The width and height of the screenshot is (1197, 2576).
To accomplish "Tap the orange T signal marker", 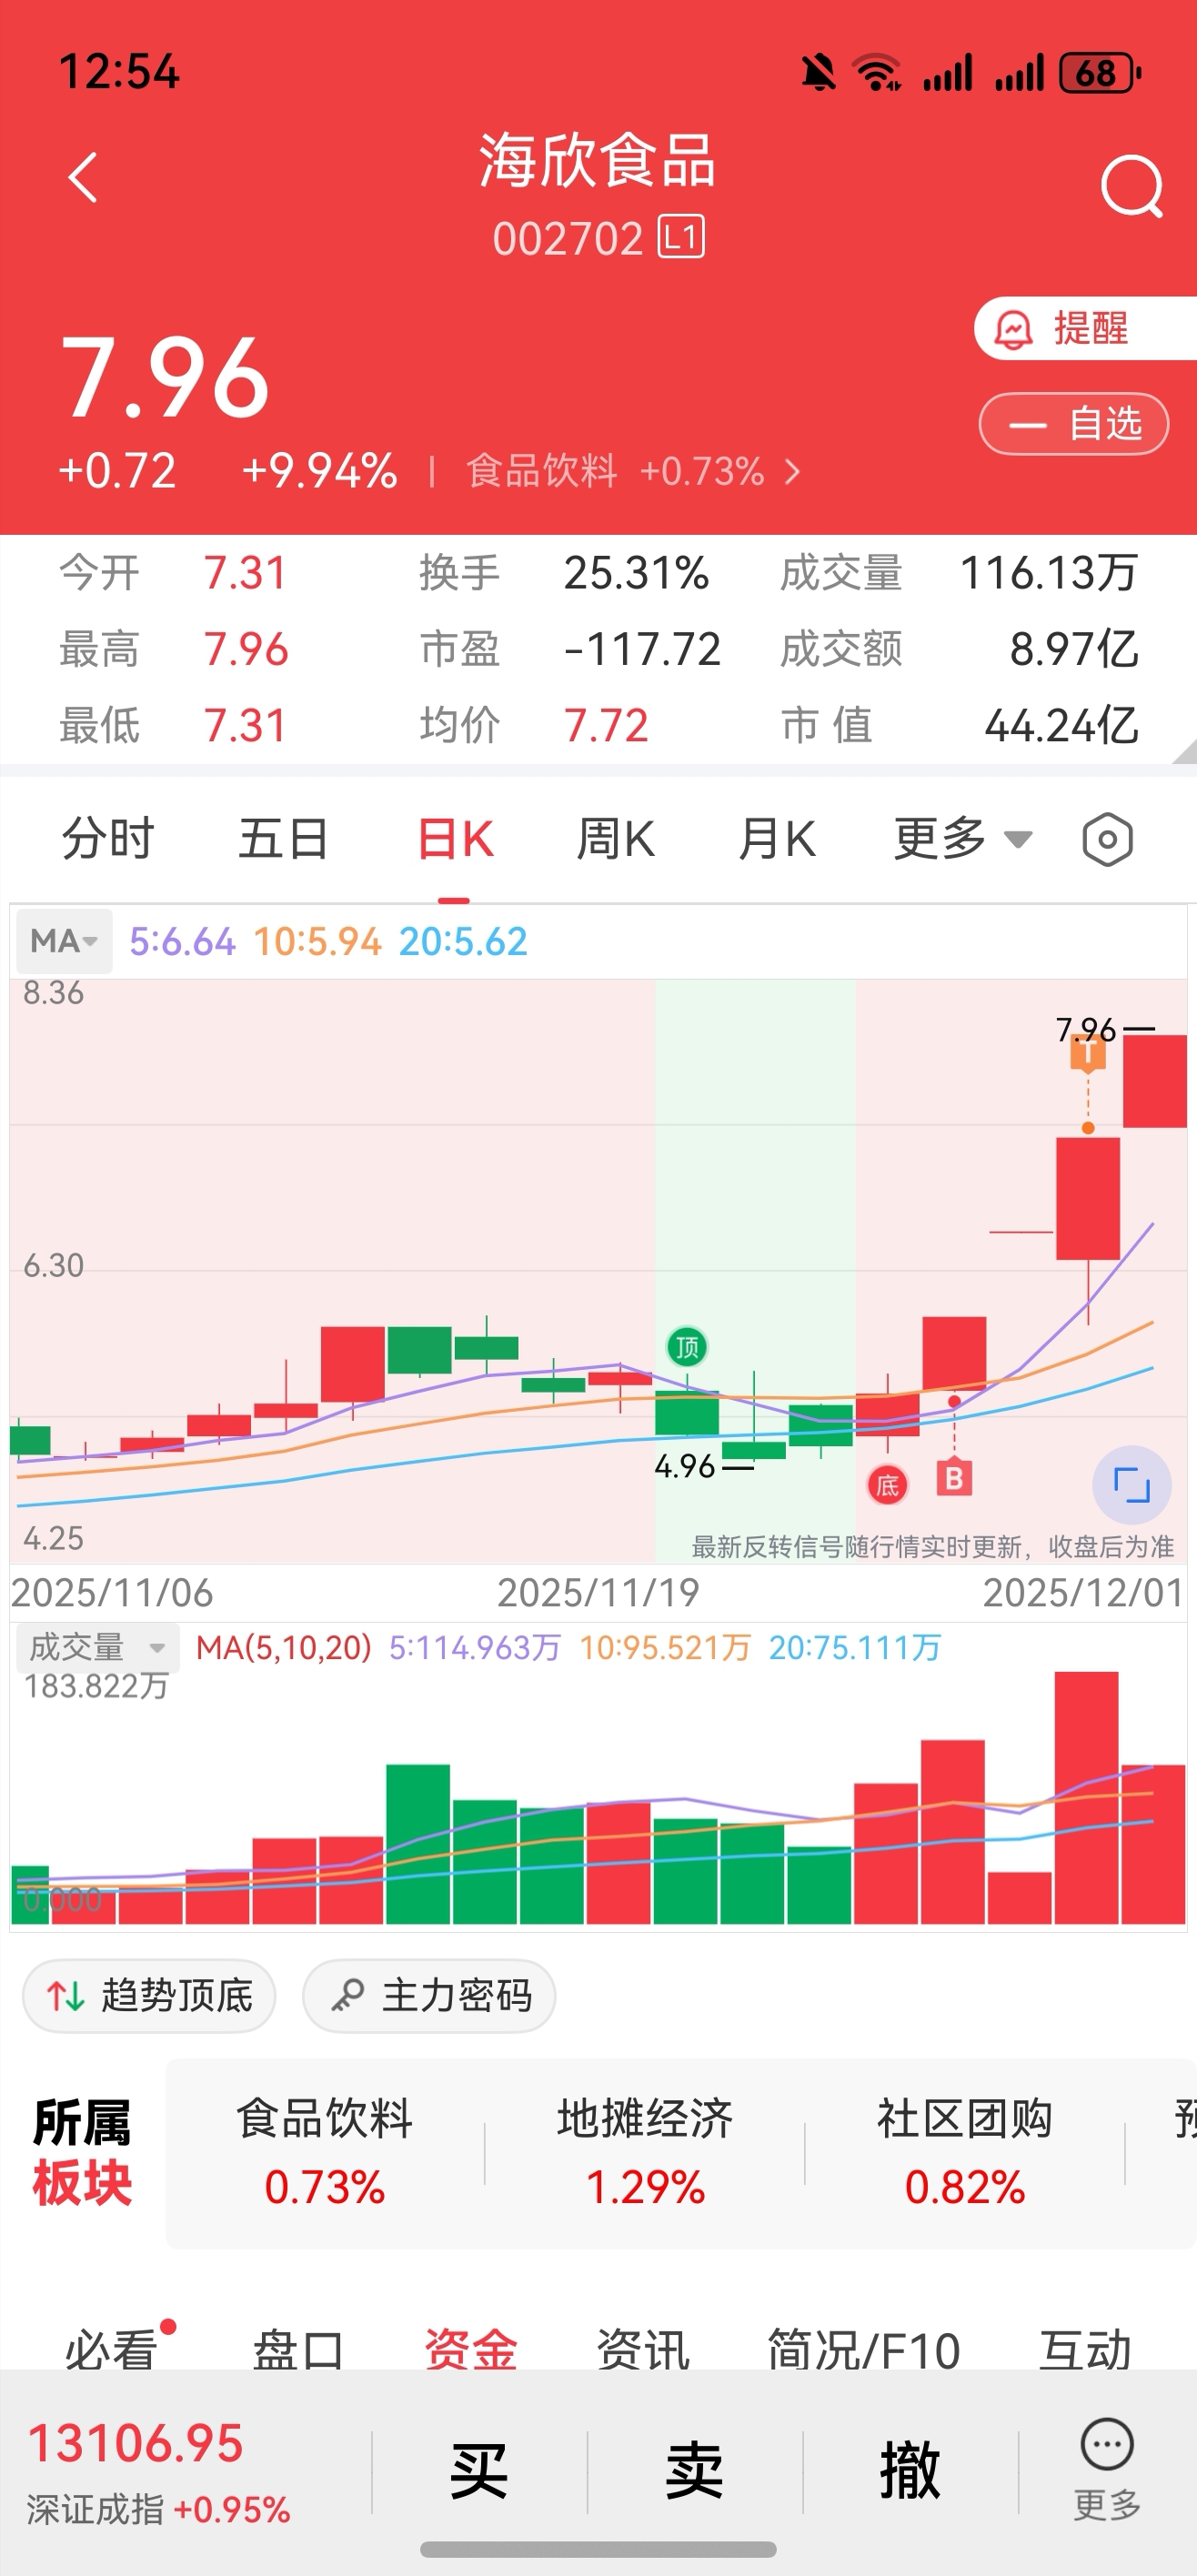I will click(x=1088, y=1054).
